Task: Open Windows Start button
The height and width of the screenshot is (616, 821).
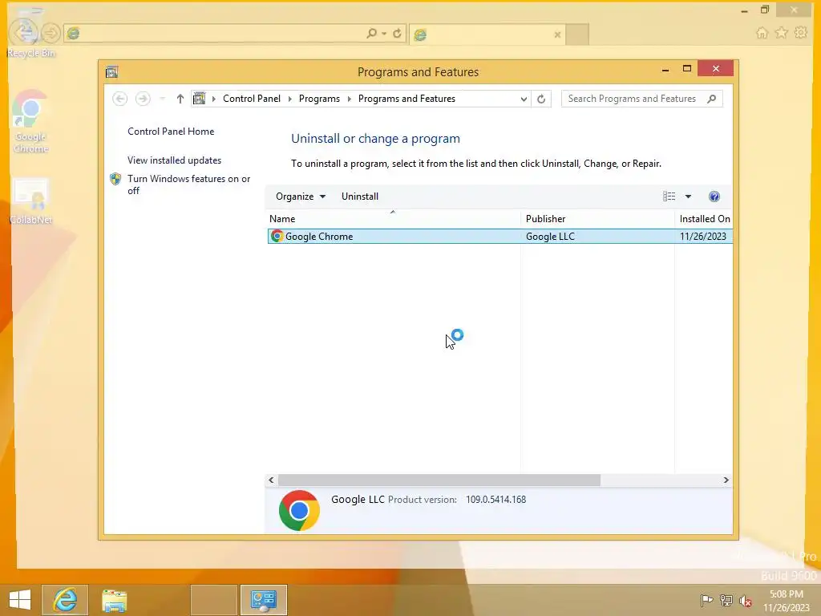Action: point(20,600)
